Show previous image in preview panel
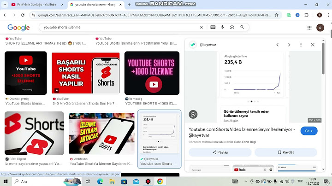The width and height of the screenshot is (332, 186). 278,45
